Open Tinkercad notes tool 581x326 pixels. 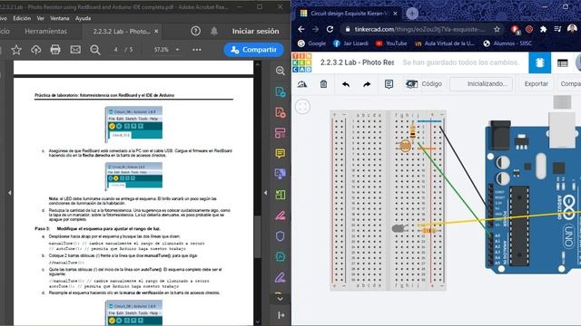click(x=389, y=84)
